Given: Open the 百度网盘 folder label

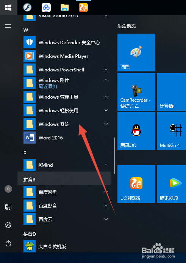Looking at the screenshot, I should pos(48,192).
